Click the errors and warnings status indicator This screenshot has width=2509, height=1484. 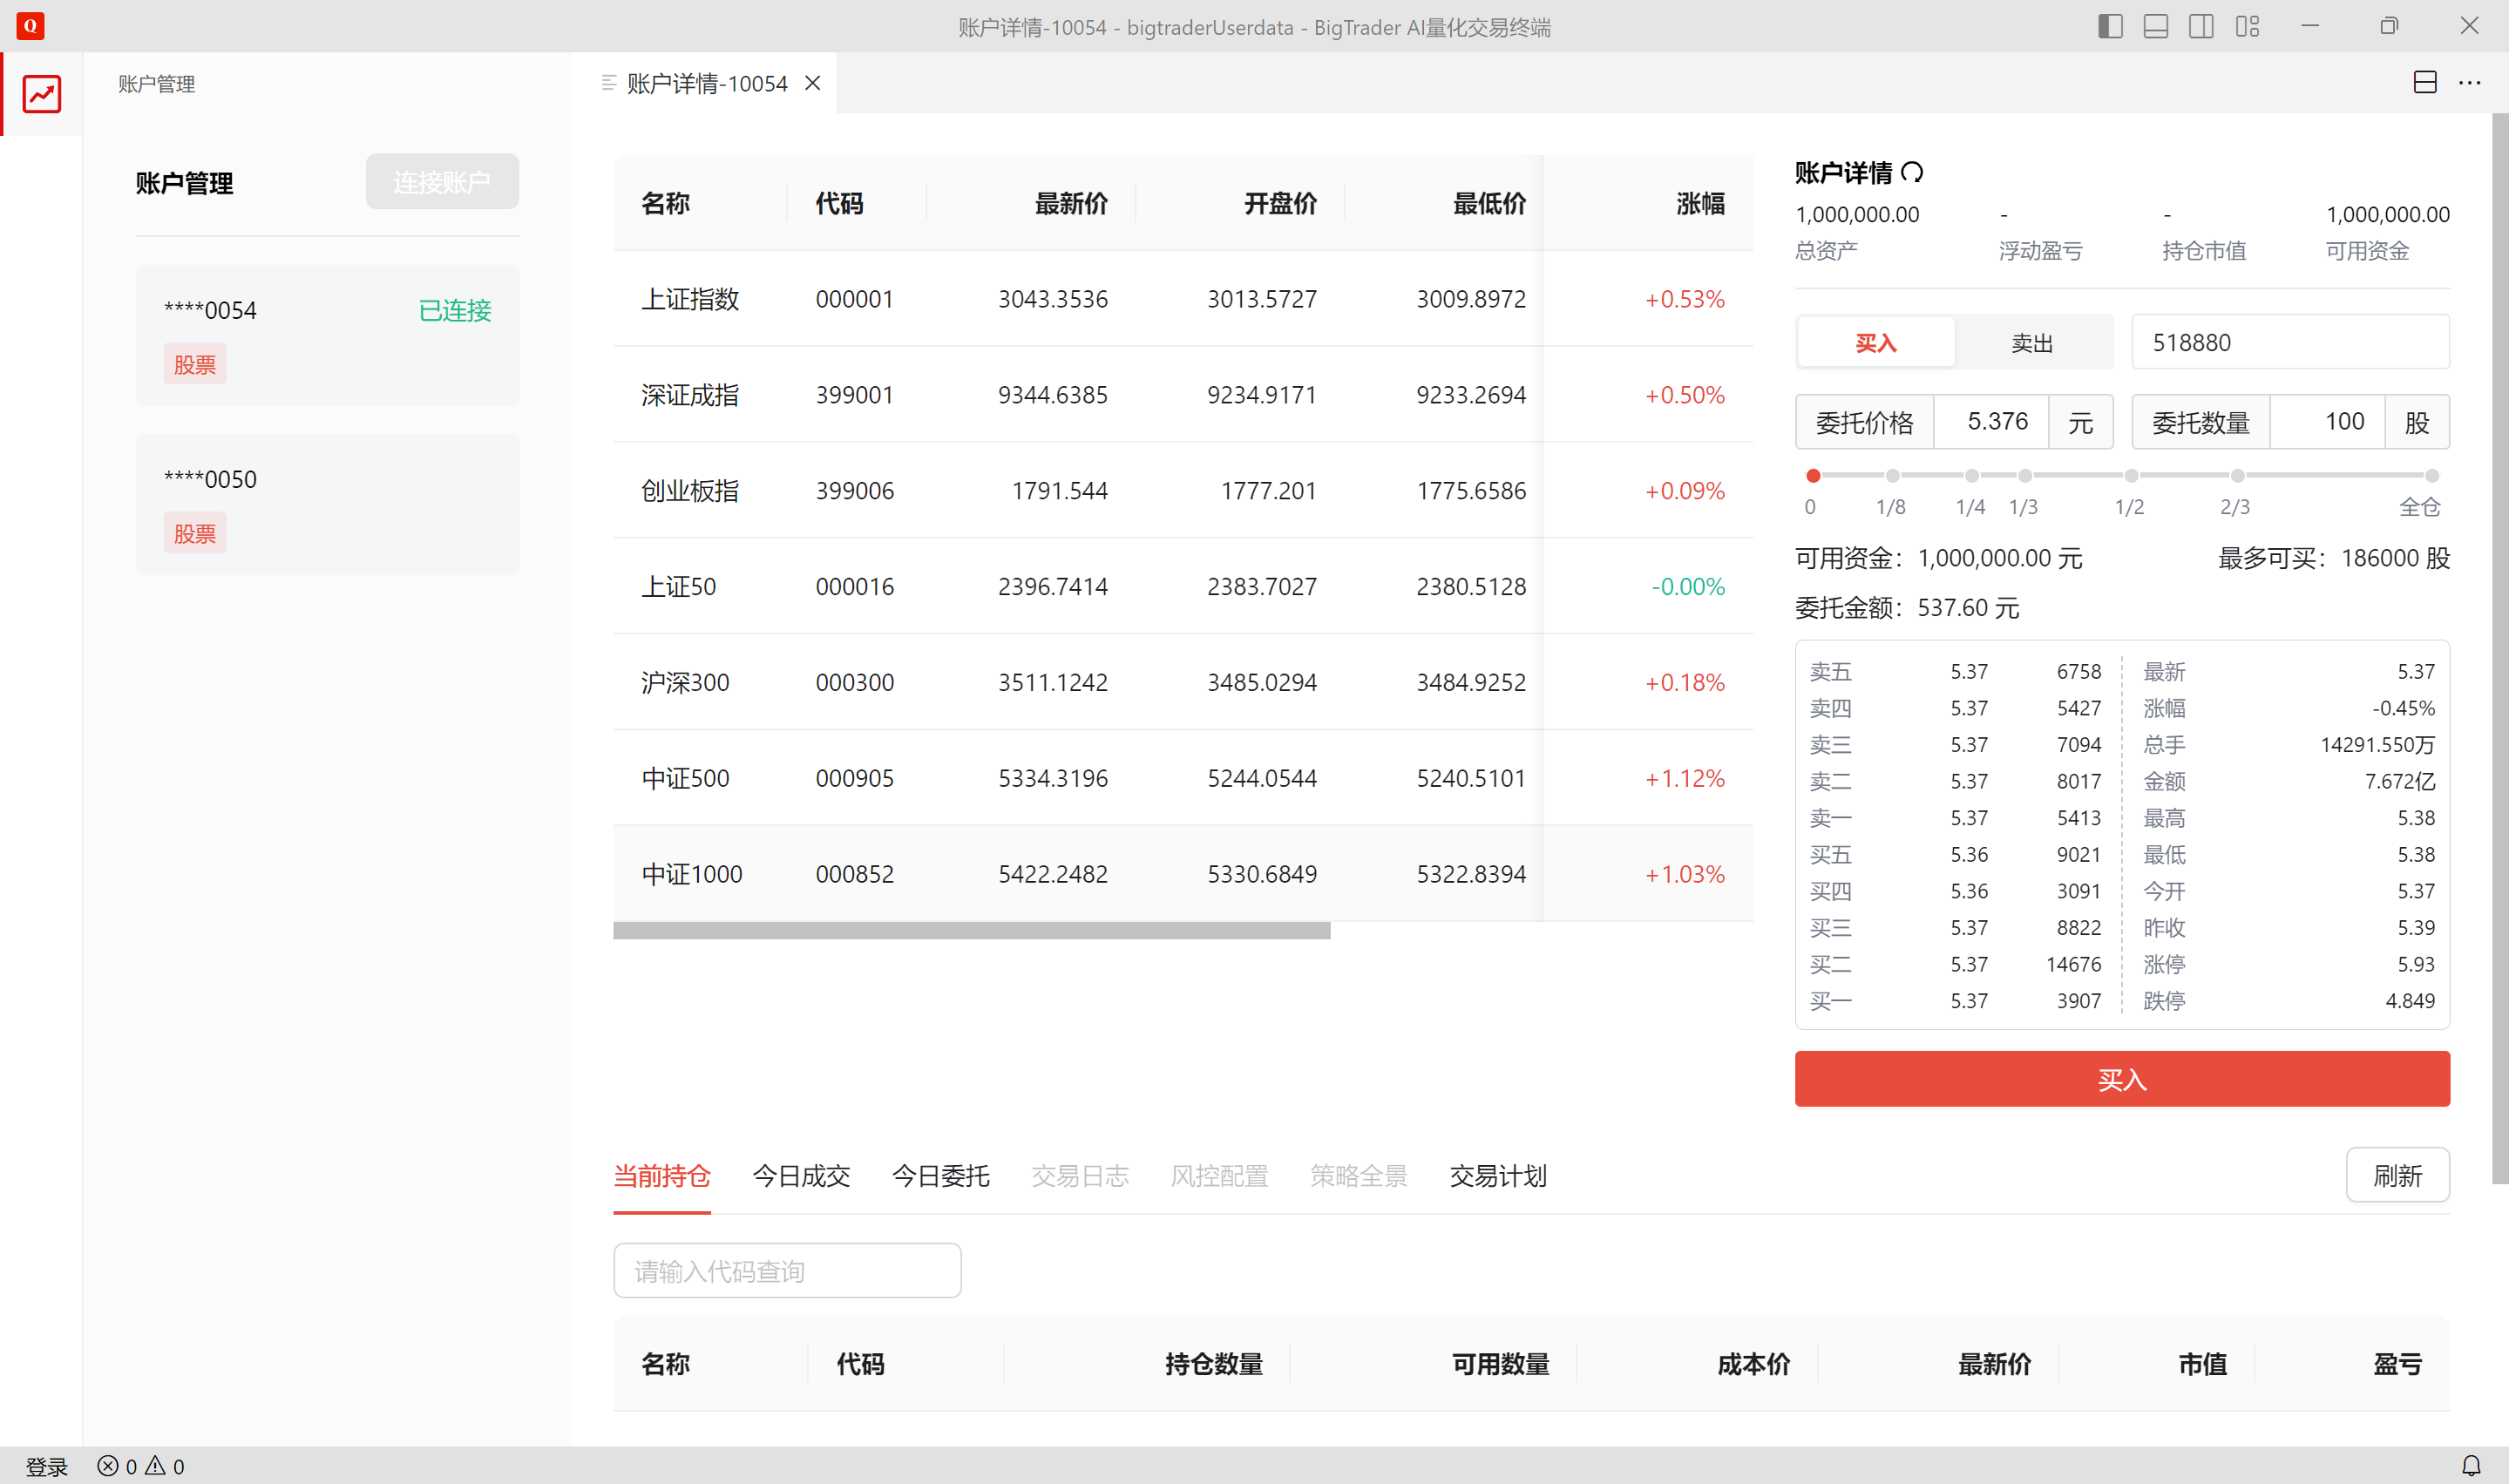tap(141, 1466)
